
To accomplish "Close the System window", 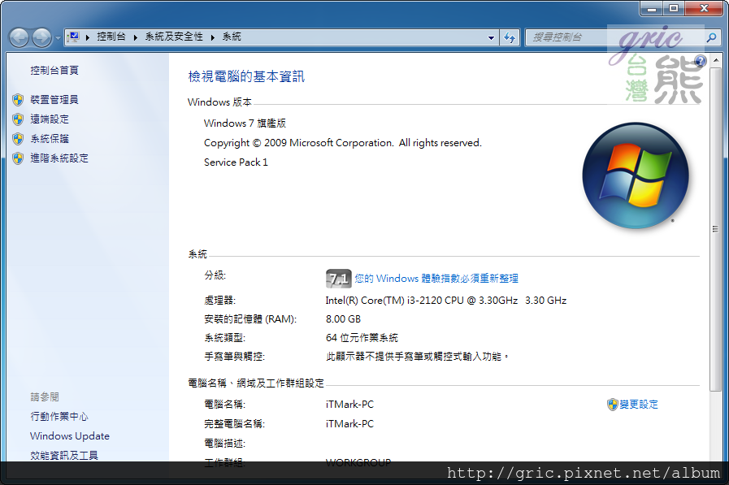I will click(704, 9).
